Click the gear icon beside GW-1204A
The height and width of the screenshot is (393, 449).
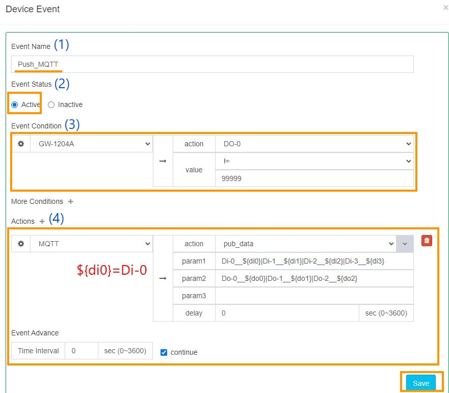(x=21, y=144)
